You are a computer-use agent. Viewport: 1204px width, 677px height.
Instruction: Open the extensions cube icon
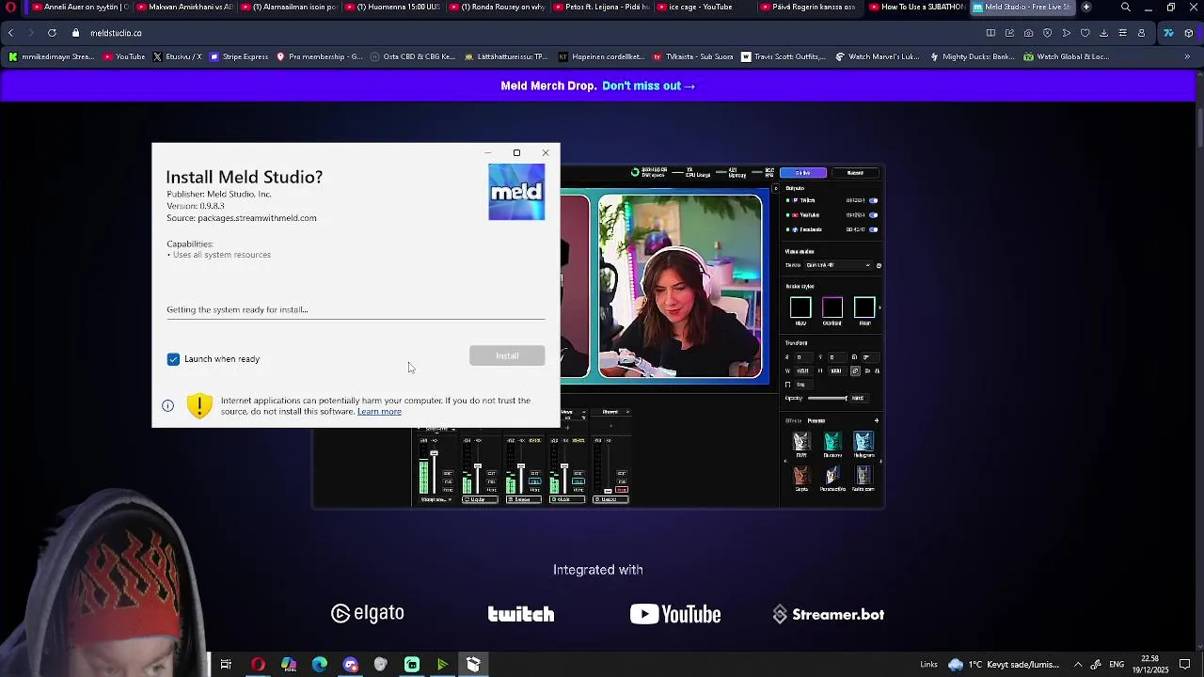click(x=1189, y=33)
